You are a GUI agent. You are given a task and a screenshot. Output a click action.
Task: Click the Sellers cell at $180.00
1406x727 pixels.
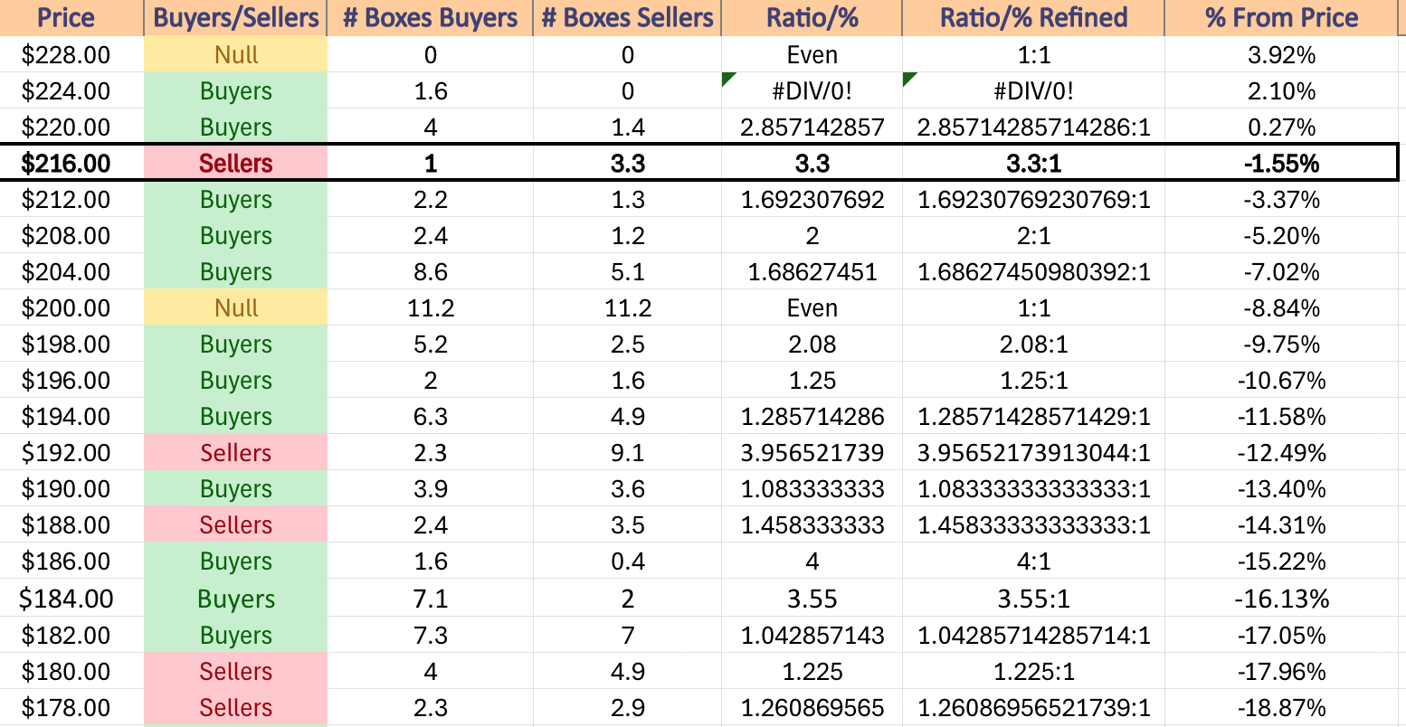pyautogui.click(x=235, y=672)
